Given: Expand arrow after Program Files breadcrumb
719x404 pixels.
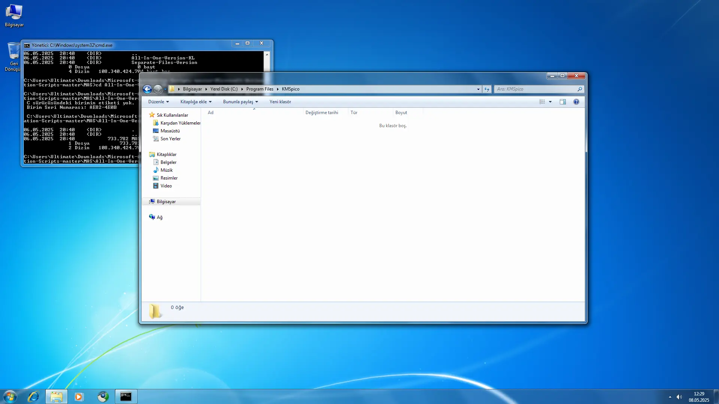Looking at the screenshot, I should click(277, 89).
